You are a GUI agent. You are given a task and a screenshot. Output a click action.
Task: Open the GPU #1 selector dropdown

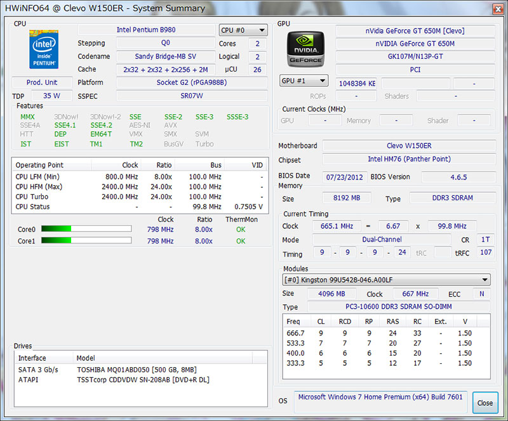tap(304, 81)
